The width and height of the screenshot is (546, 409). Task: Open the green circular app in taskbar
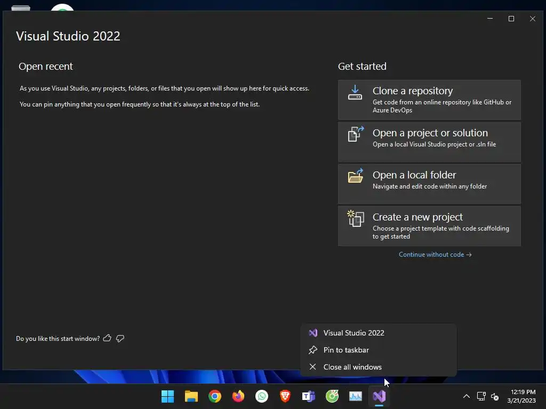(x=332, y=396)
